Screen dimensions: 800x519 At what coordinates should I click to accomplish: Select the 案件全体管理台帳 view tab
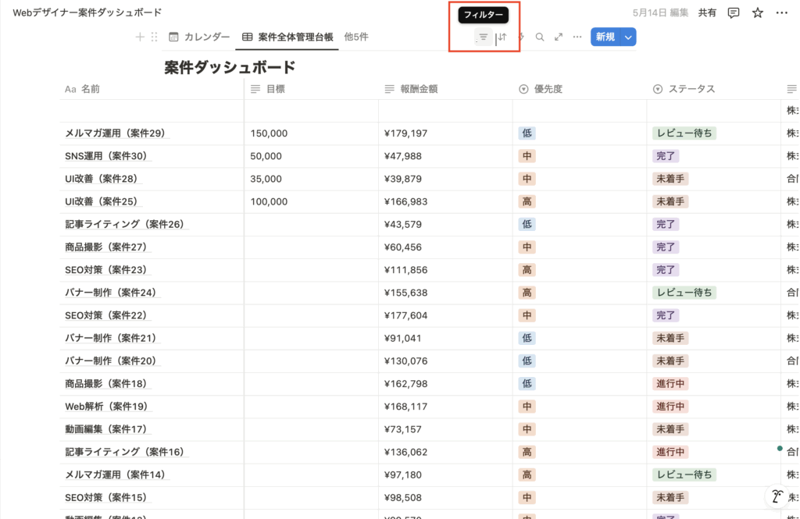pos(287,37)
